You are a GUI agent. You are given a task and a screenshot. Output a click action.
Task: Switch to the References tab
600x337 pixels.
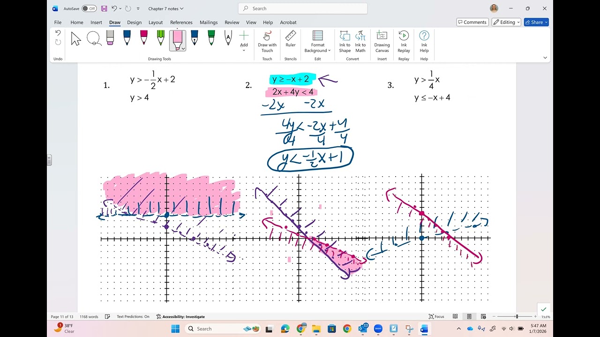coord(181,22)
